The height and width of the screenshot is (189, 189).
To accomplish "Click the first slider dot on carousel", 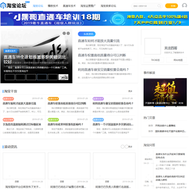I will pyautogui.click(x=64, y=33).
